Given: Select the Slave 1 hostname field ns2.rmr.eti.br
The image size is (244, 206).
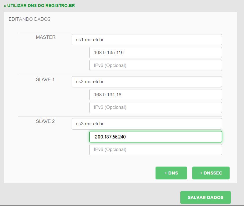Looking at the screenshot, I should point(147,82).
